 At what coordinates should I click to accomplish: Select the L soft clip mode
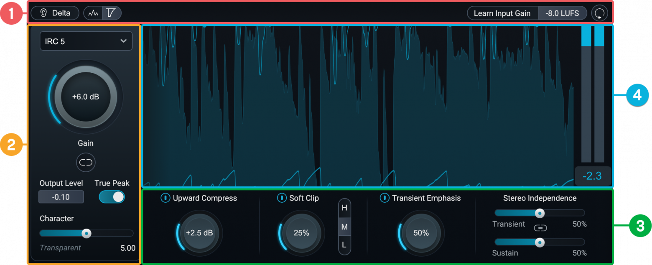click(344, 245)
